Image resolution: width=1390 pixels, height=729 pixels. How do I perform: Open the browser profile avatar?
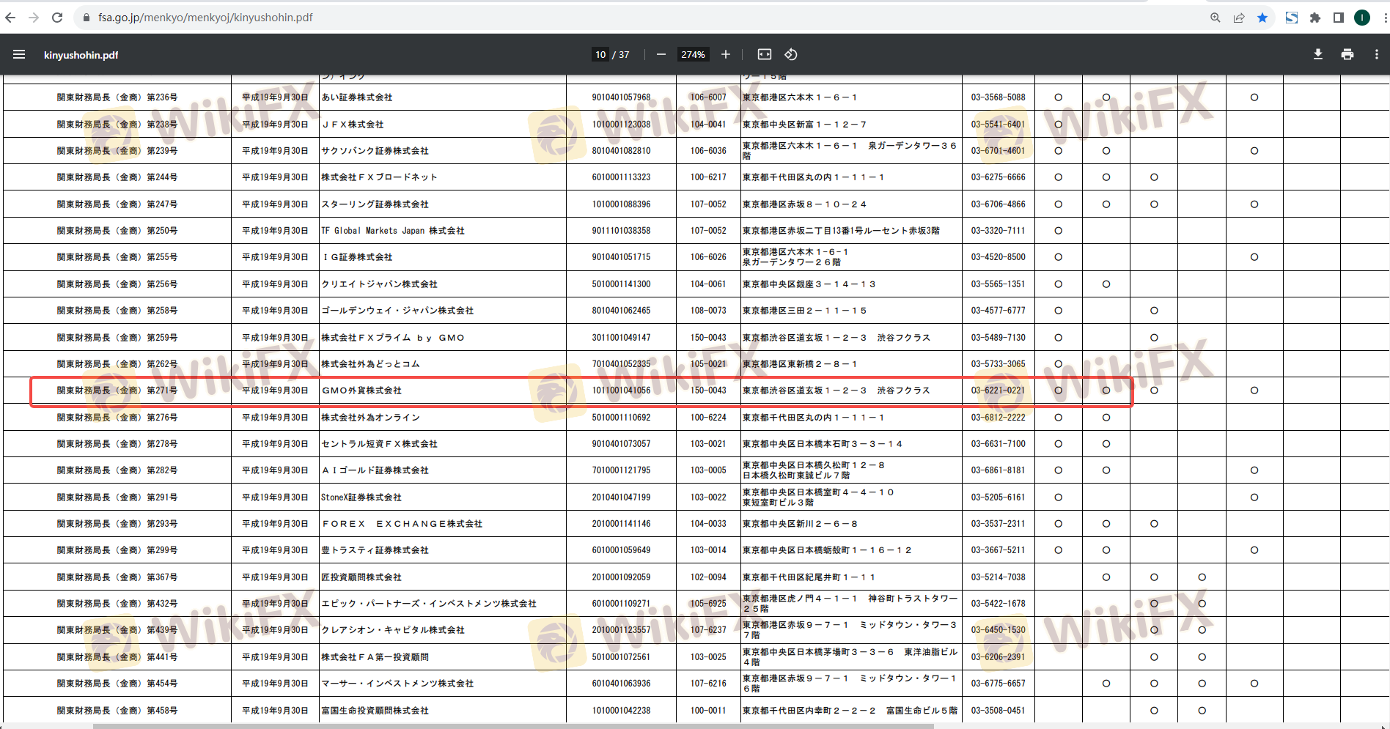pyautogui.click(x=1361, y=18)
